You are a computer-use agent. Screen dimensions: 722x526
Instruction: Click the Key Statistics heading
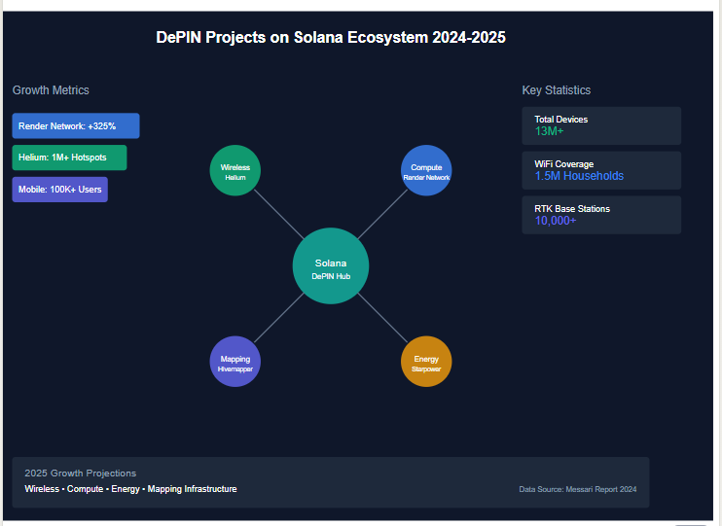click(x=557, y=90)
